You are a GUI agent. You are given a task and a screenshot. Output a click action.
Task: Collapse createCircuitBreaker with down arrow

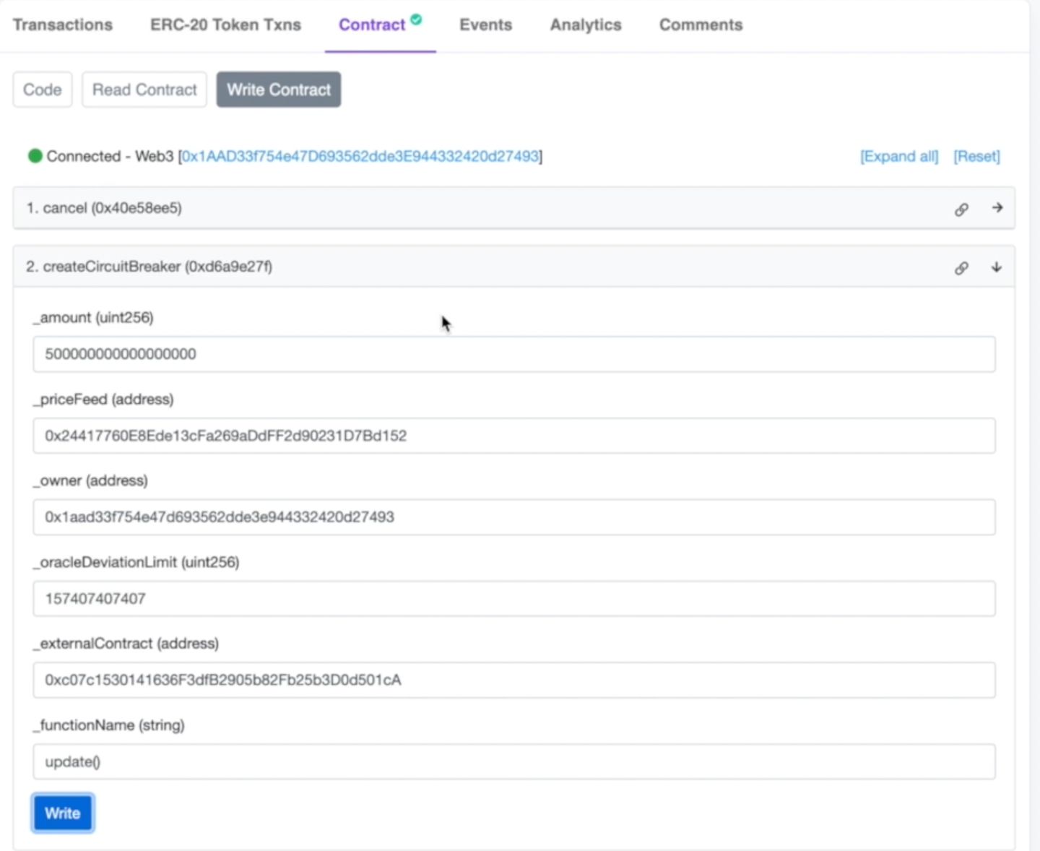[x=997, y=267]
